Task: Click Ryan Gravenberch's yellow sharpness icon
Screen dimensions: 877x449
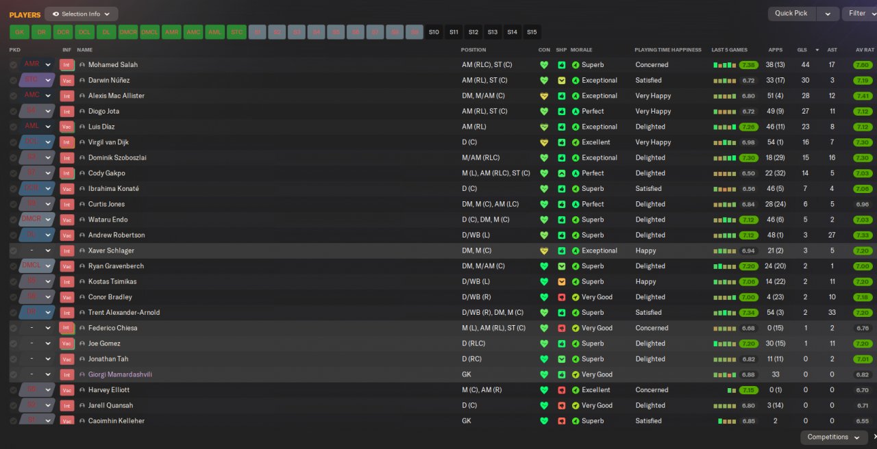Action: [x=561, y=266]
